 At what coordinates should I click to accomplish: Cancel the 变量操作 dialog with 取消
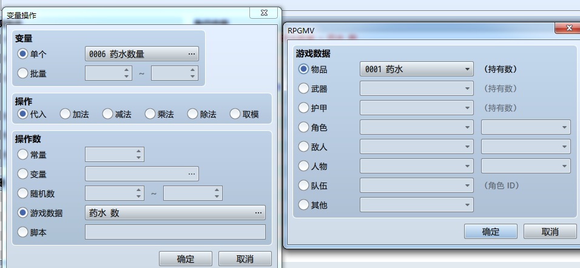pyautogui.click(x=245, y=259)
